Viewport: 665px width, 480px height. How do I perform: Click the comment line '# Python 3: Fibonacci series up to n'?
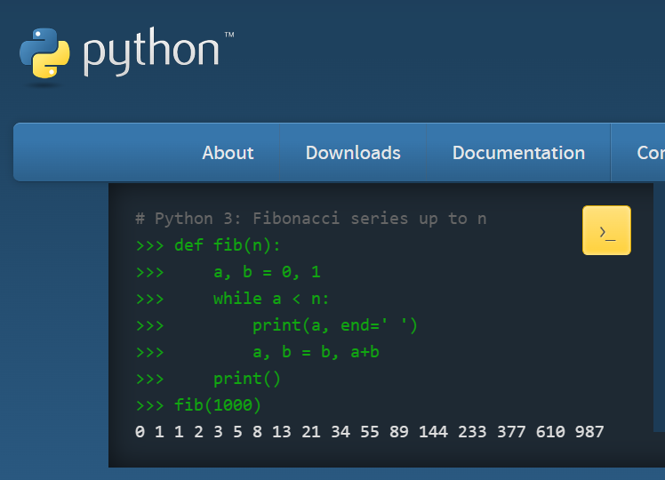310,219
